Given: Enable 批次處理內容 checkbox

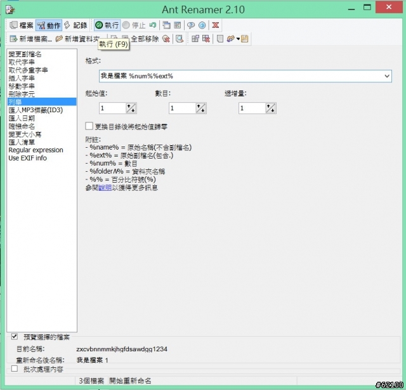Looking at the screenshot, I should click(15, 369).
